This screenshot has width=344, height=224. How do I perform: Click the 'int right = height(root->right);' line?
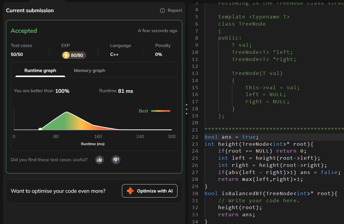272,165
